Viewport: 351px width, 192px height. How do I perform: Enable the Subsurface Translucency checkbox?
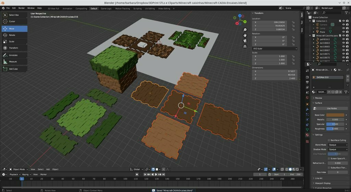point(329,168)
